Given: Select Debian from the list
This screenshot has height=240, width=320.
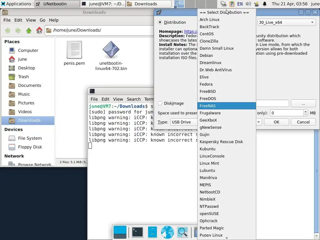Looking at the screenshot, I should tap(227, 56).
